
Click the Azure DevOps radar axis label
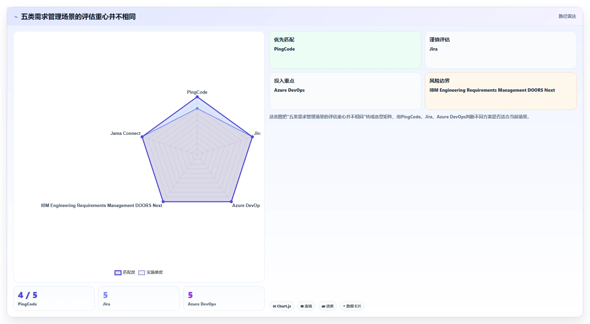tap(246, 205)
